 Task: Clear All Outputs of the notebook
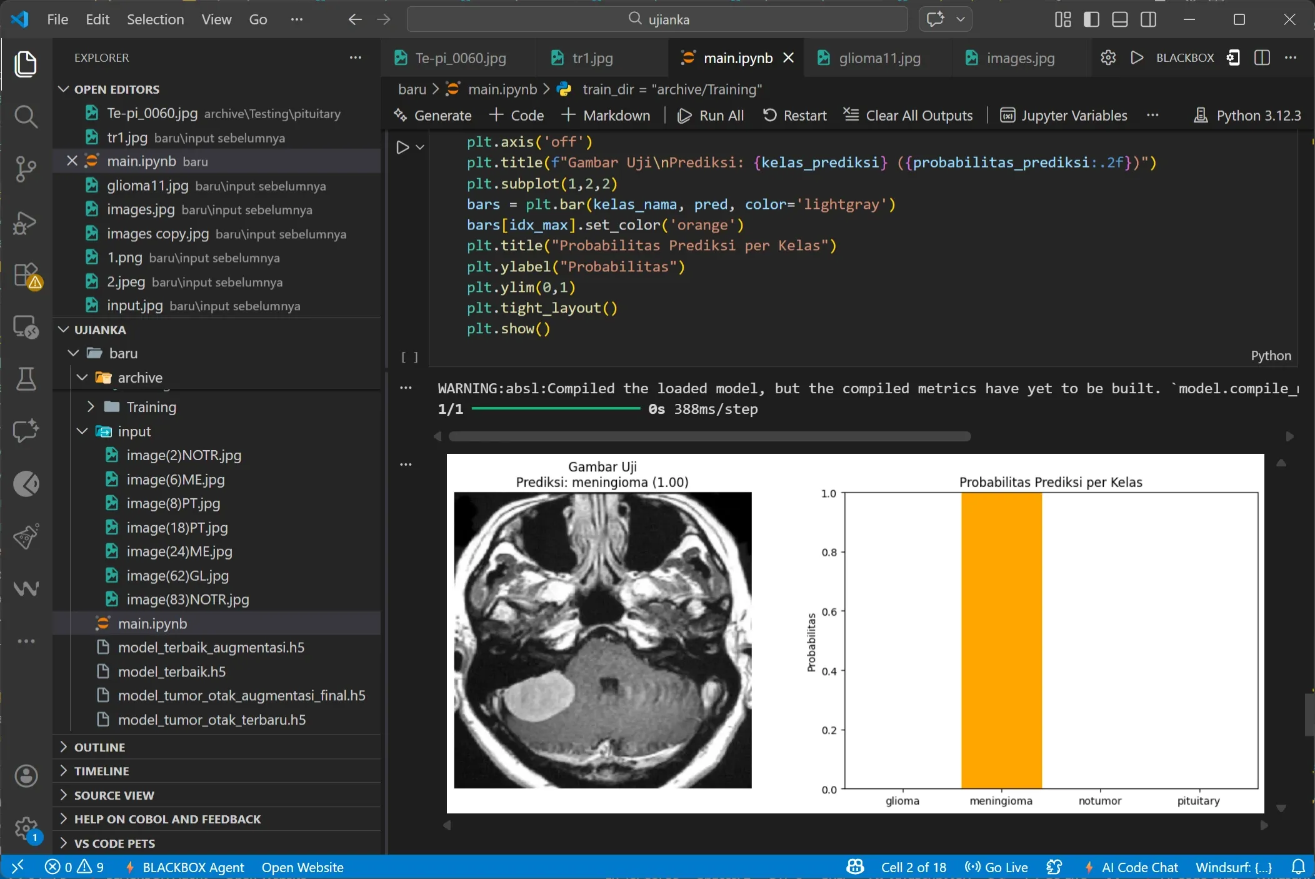tap(908, 115)
